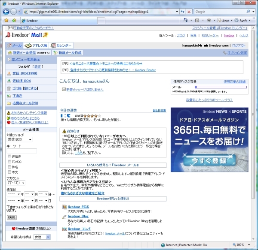Click the メール disk usage progress bar
This screenshot has height=250, width=258.
coord(221,87)
